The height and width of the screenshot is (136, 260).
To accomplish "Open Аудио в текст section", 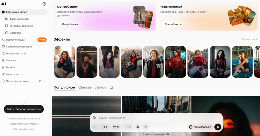I will [x=14, y=74].
